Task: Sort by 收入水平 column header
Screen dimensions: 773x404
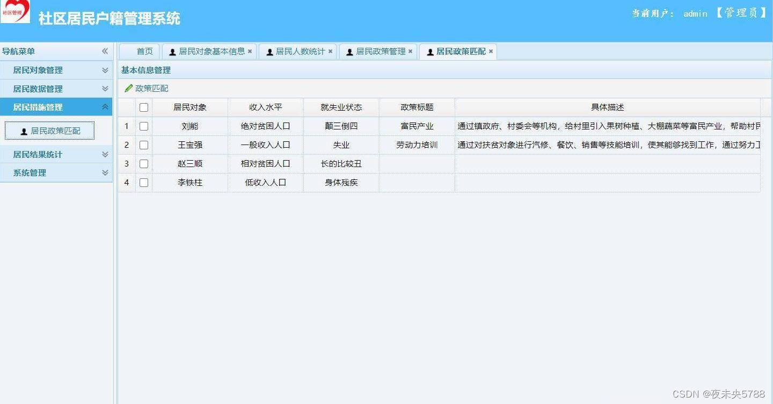Action: point(266,107)
